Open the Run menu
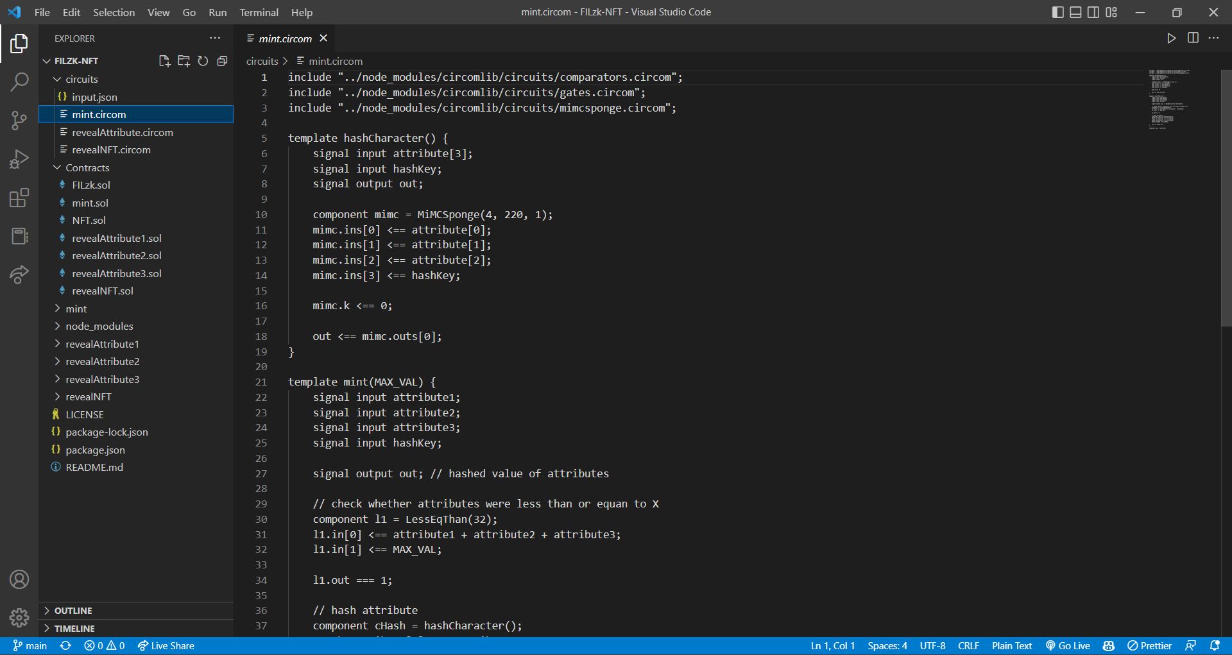 pos(218,12)
